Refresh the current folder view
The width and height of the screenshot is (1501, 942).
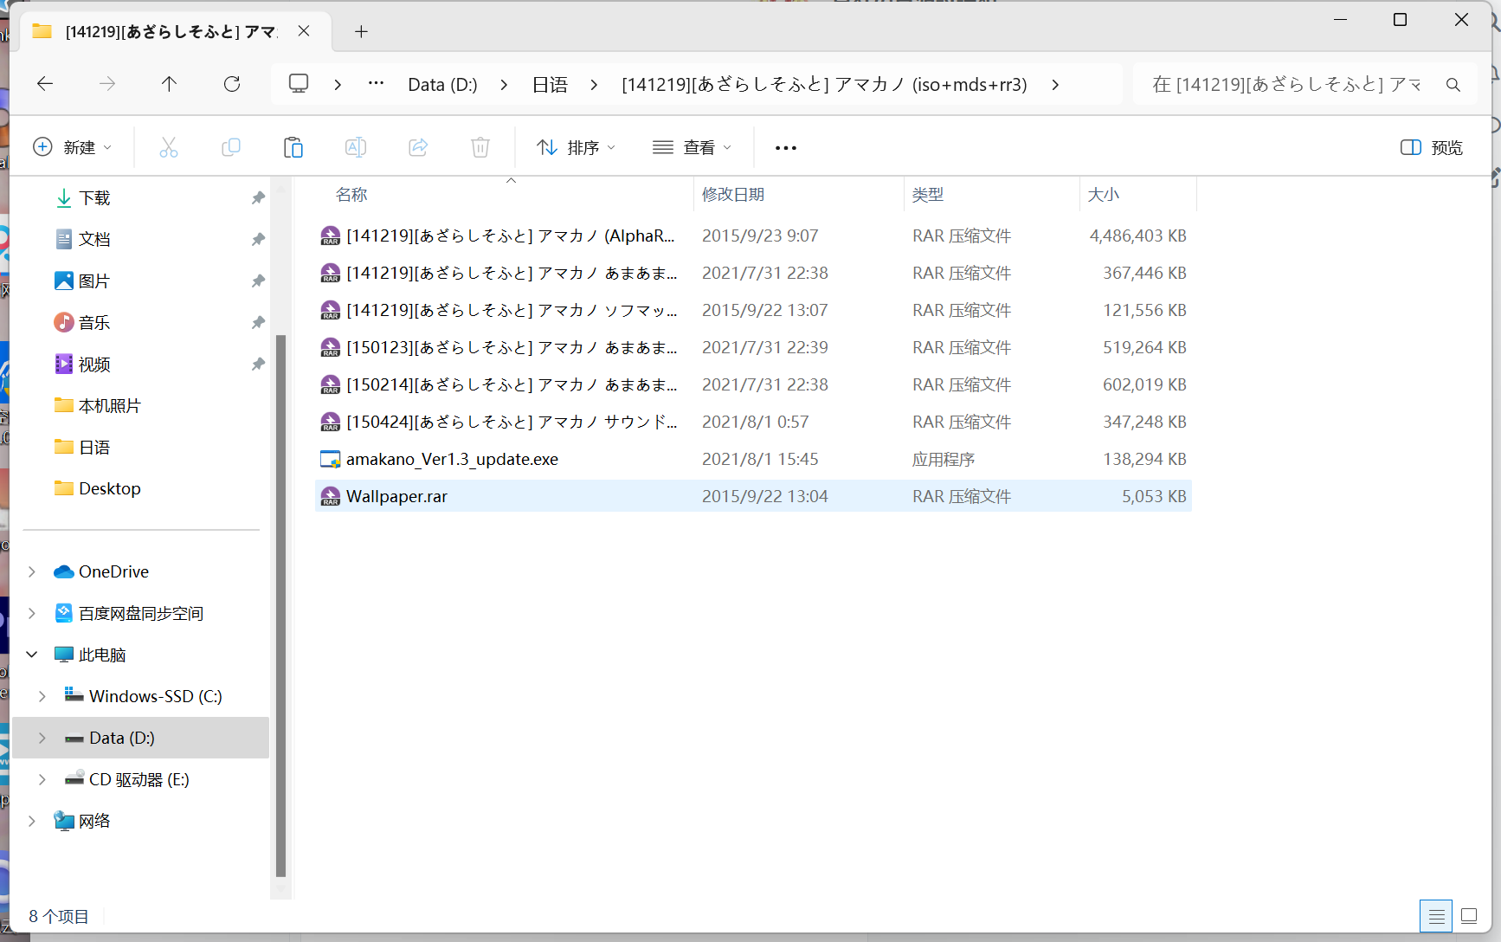coord(232,84)
